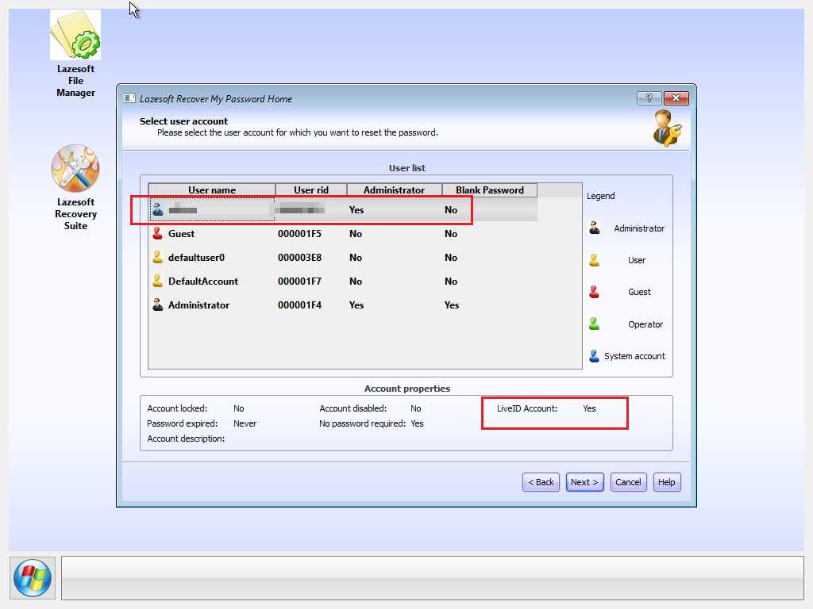Click Blank Password Yes for Administrator row
This screenshot has width=813, height=609.
(452, 305)
